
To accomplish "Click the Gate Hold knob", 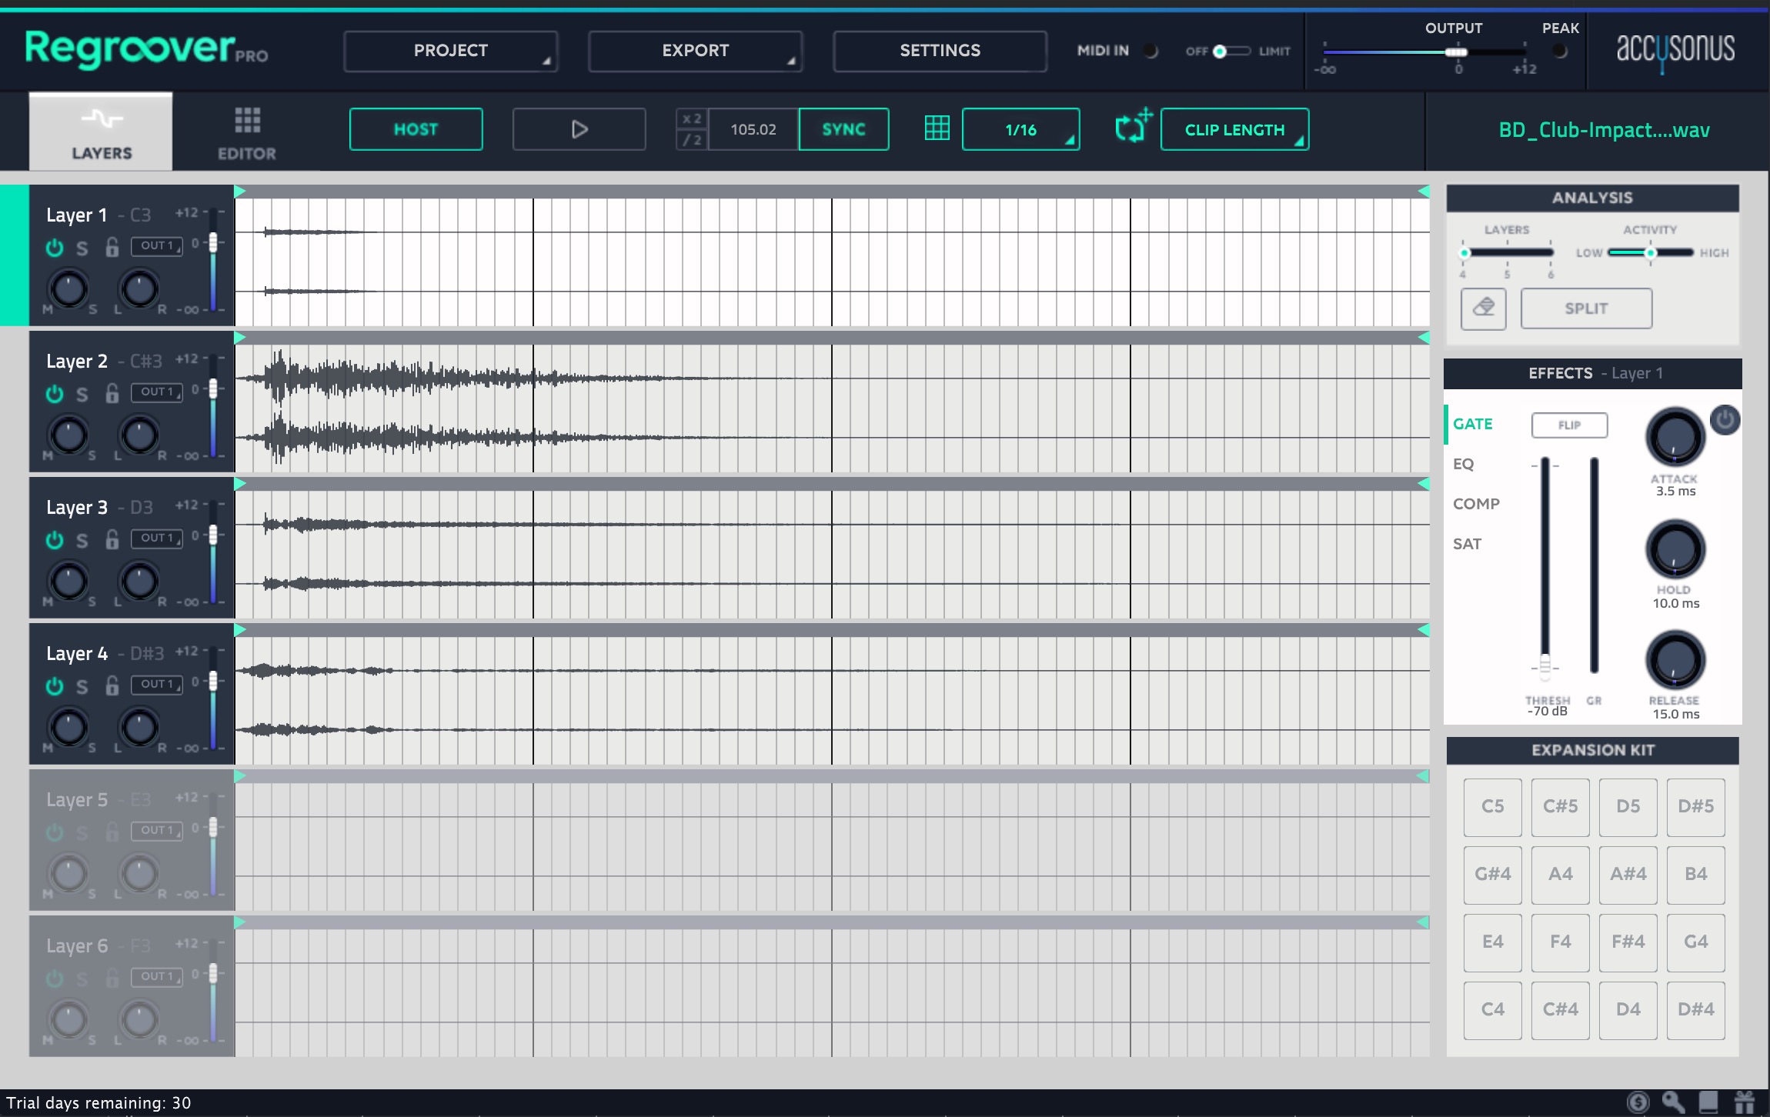I will (x=1675, y=549).
